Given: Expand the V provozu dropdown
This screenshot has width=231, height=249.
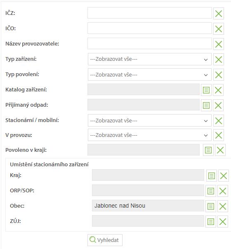Looking at the screenshot, I should [x=150, y=135].
